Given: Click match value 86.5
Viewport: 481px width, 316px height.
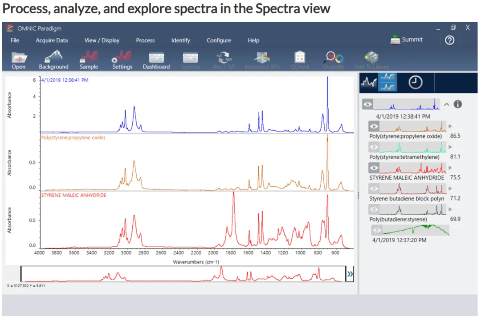Looking at the screenshot, I should pyautogui.click(x=455, y=136).
